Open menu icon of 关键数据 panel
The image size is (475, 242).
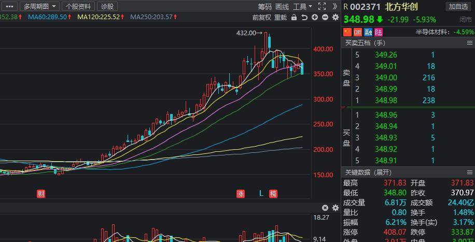(470, 173)
